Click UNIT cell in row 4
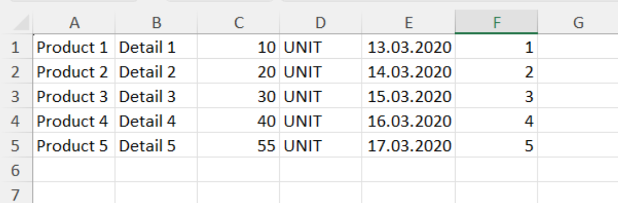The width and height of the screenshot is (618, 203). 320,121
